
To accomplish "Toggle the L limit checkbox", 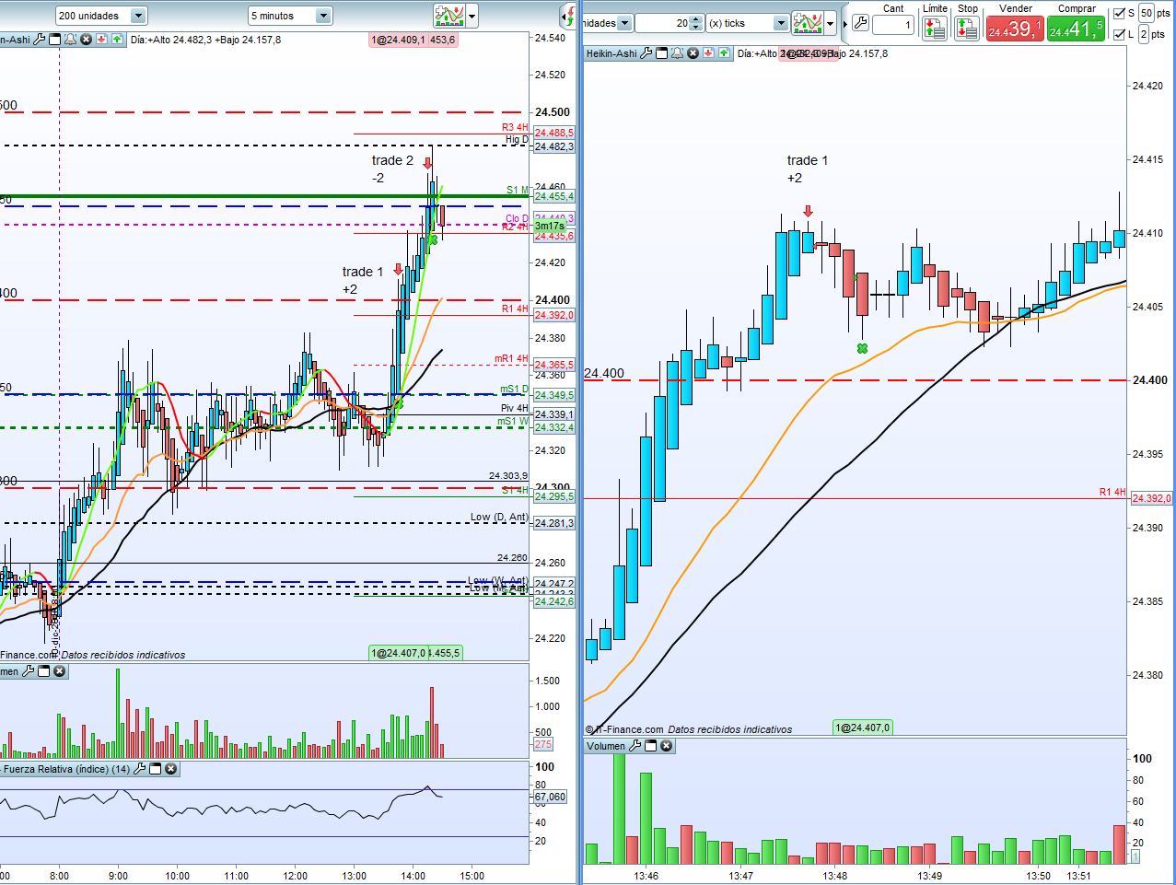I will pos(1119,34).
